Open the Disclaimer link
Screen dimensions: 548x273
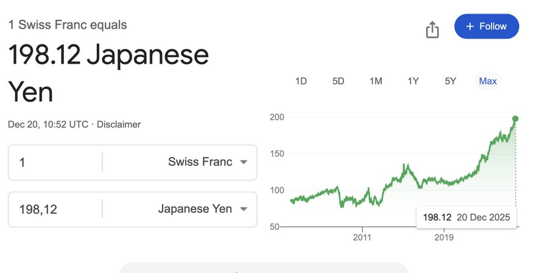pyautogui.click(x=119, y=125)
